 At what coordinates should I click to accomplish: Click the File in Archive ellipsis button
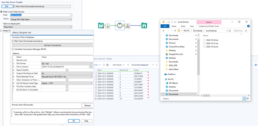pyautogui.click(x=91, y=67)
